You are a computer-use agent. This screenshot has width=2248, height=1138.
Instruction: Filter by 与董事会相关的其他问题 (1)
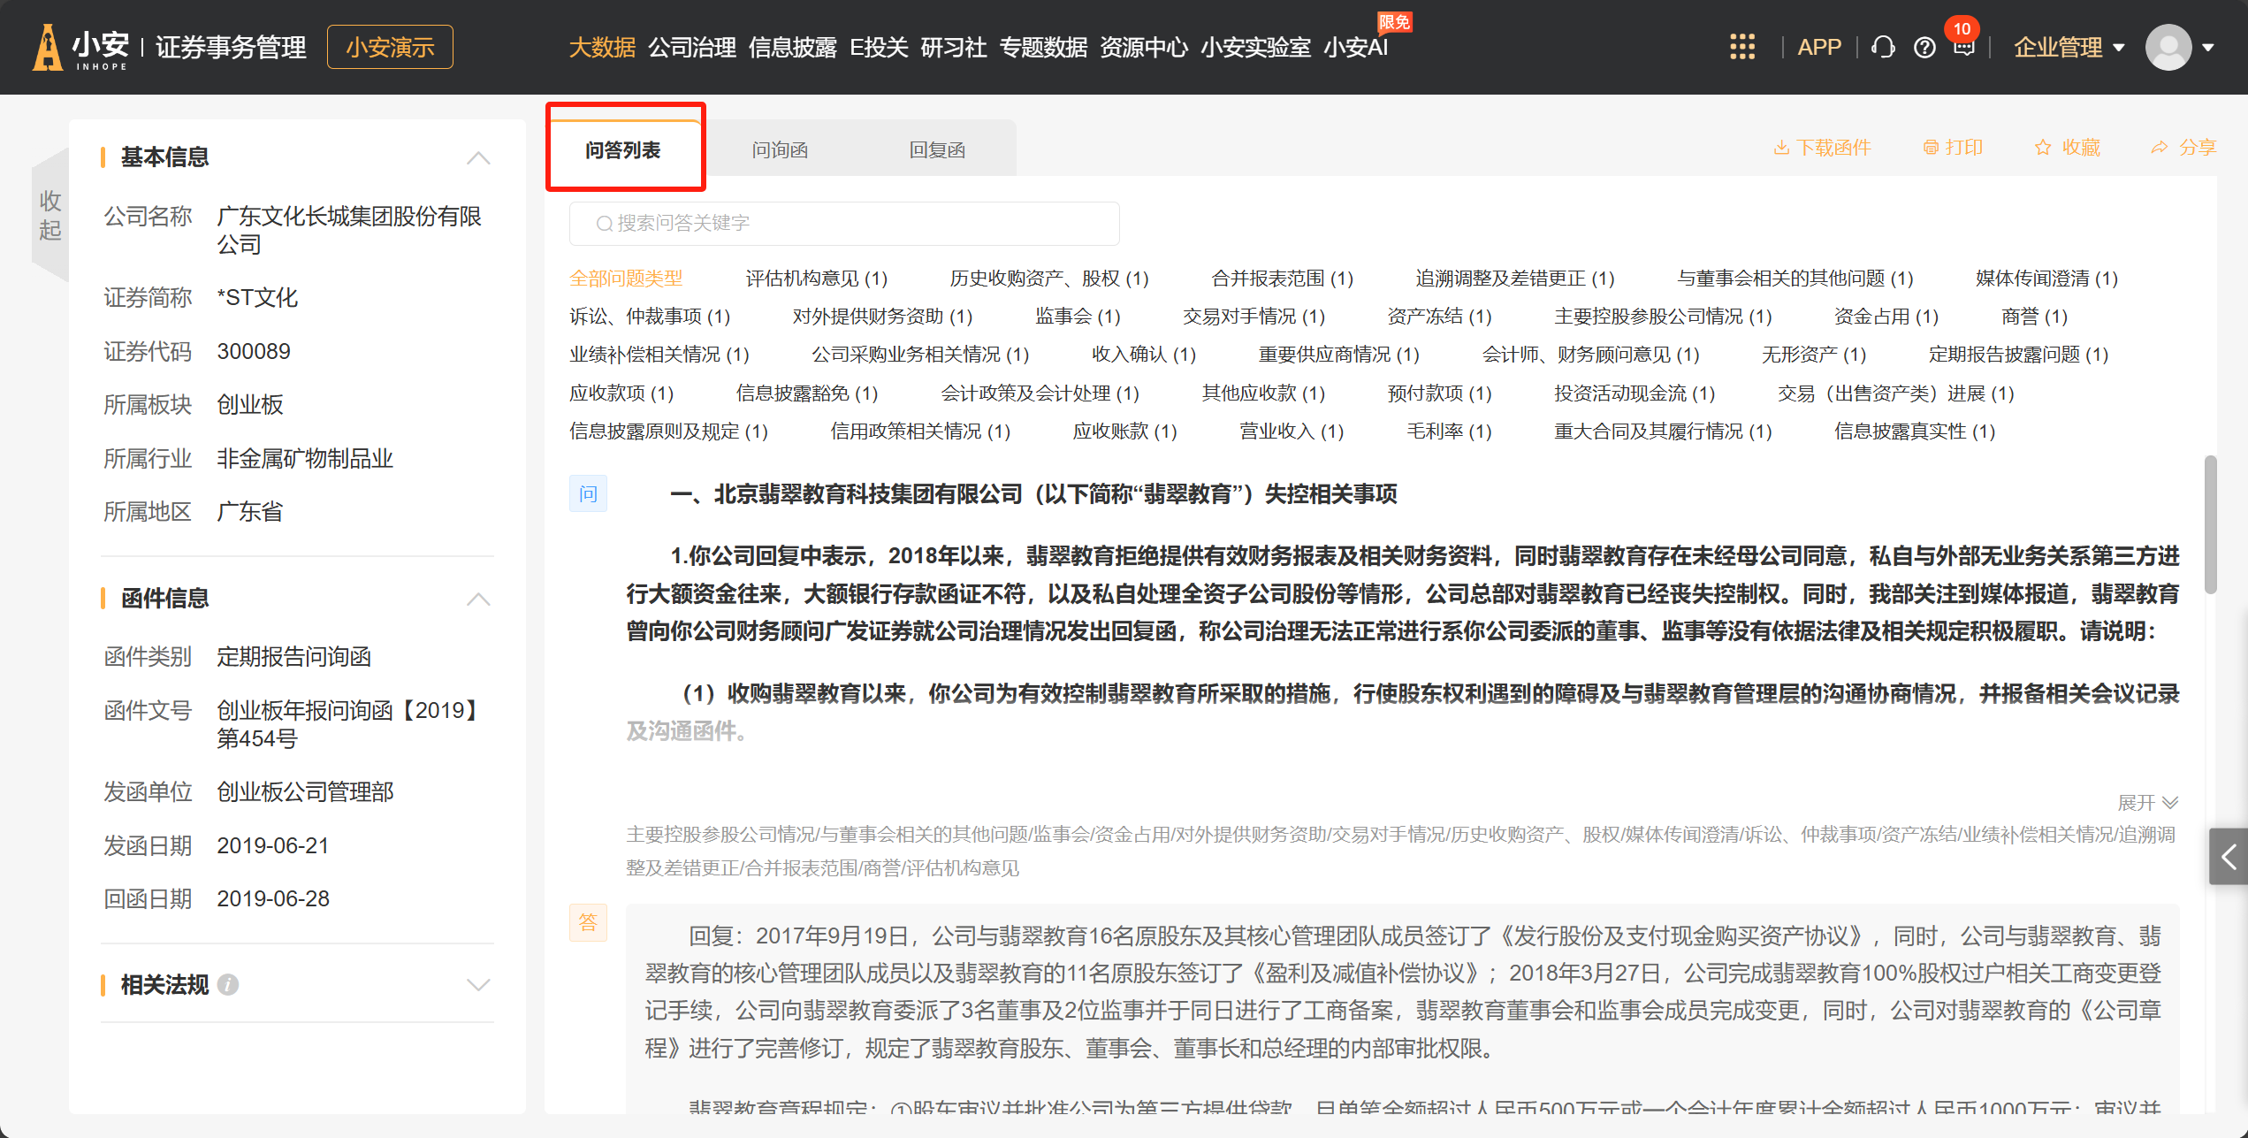click(x=1795, y=279)
